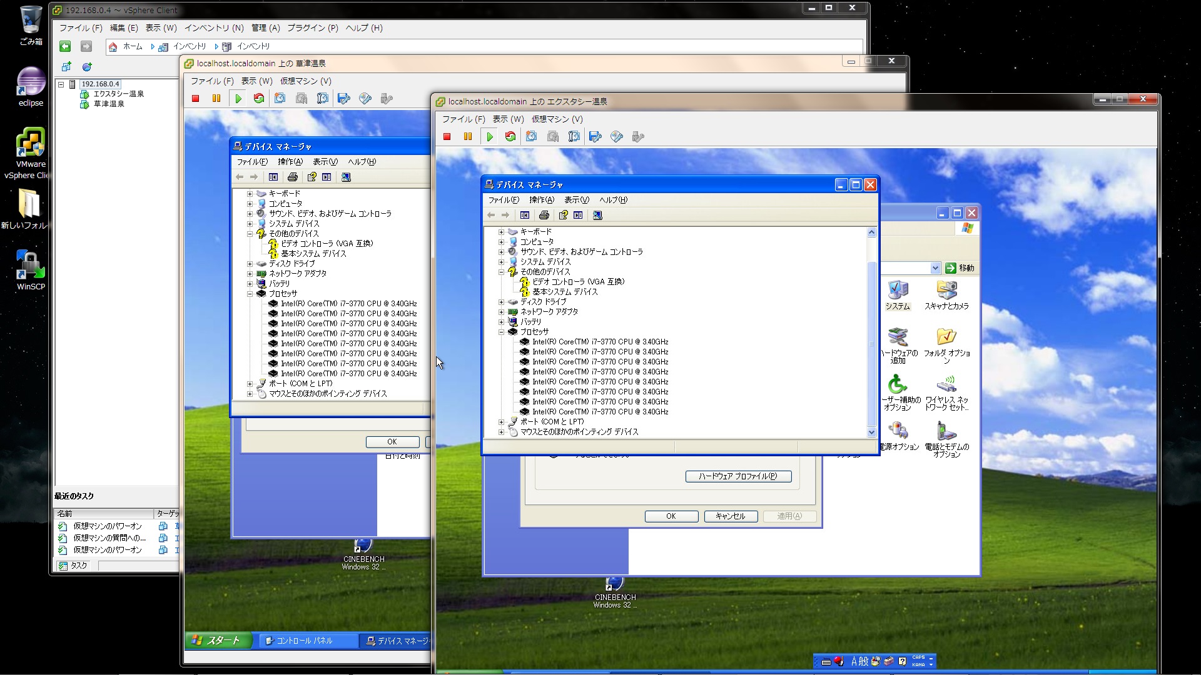Click scan for hardware changes icon in front Device Manager
Screen dimensions: 1201x675
(597, 215)
